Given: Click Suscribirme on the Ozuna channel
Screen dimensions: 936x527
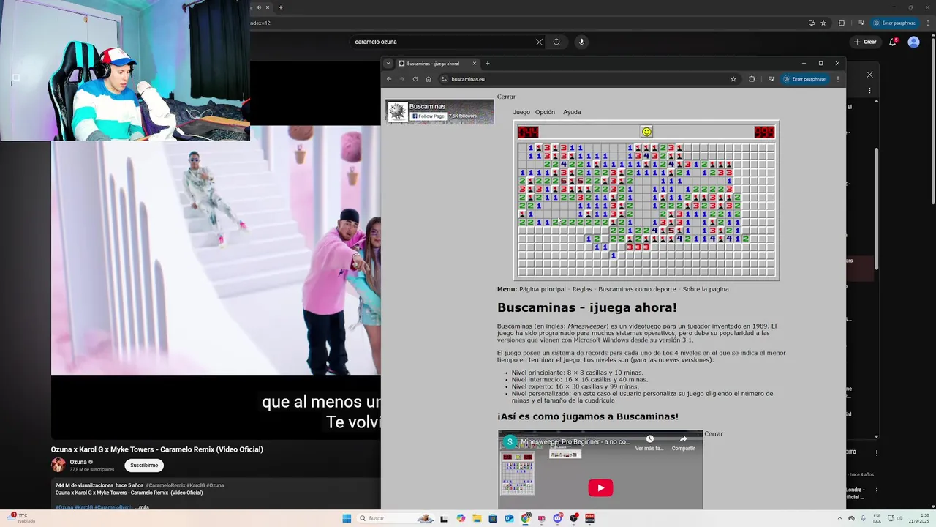Looking at the screenshot, I should pos(144,465).
